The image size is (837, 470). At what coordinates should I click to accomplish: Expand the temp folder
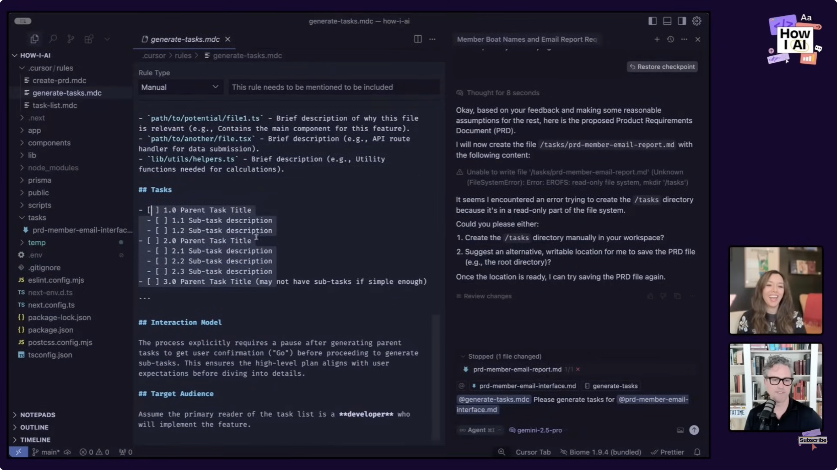(x=36, y=242)
